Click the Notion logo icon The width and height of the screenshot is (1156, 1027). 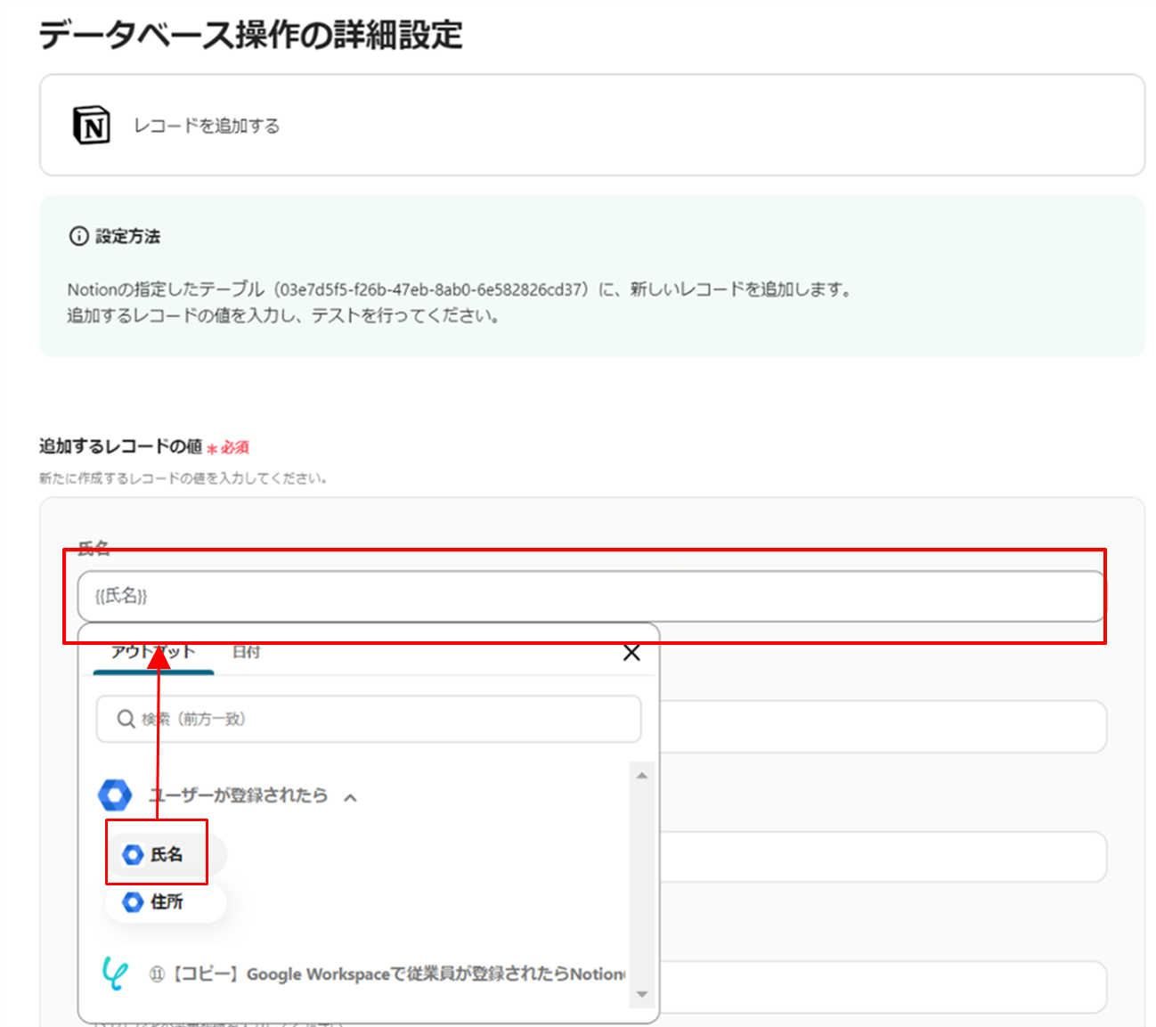point(91,126)
